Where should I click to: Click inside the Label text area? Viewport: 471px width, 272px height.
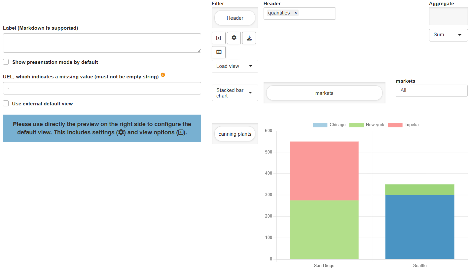102,43
